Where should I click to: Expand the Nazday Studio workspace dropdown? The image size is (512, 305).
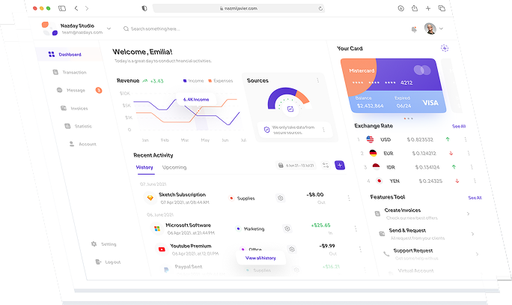(x=109, y=28)
